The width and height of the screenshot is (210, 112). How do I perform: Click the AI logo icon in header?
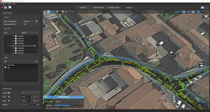(x=202, y=8)
